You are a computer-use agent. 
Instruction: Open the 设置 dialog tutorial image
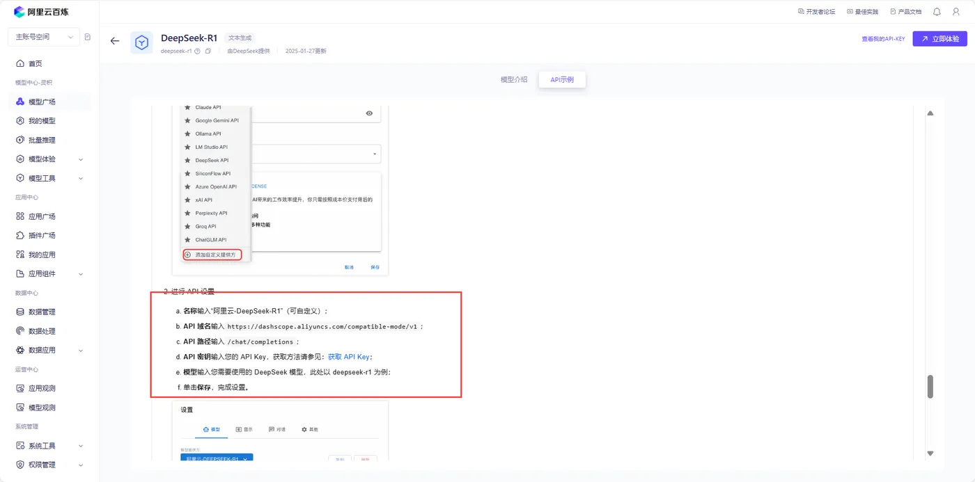coord(280,431)
